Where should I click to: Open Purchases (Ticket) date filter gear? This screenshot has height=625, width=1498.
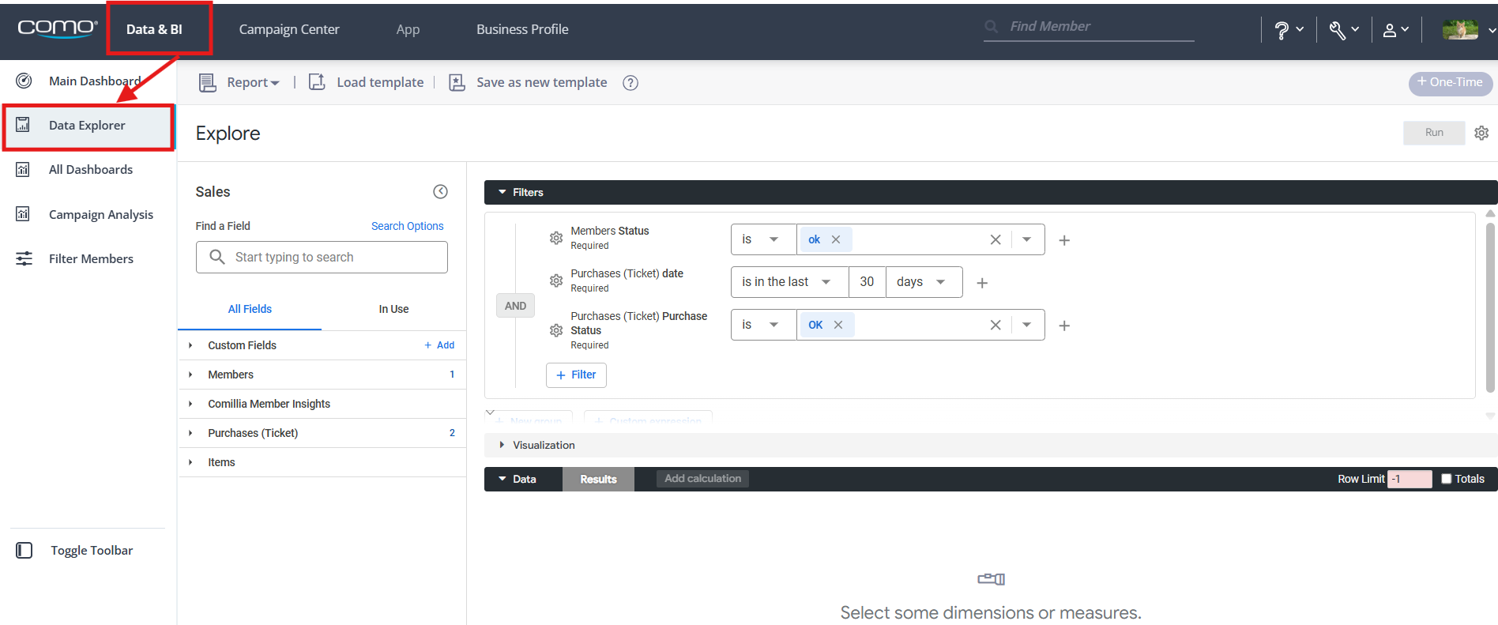click(x=556, y=280)
